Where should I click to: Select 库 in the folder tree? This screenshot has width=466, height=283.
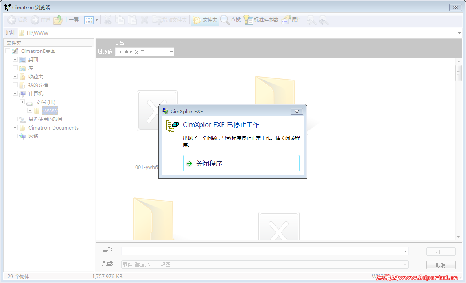point(31,68)
